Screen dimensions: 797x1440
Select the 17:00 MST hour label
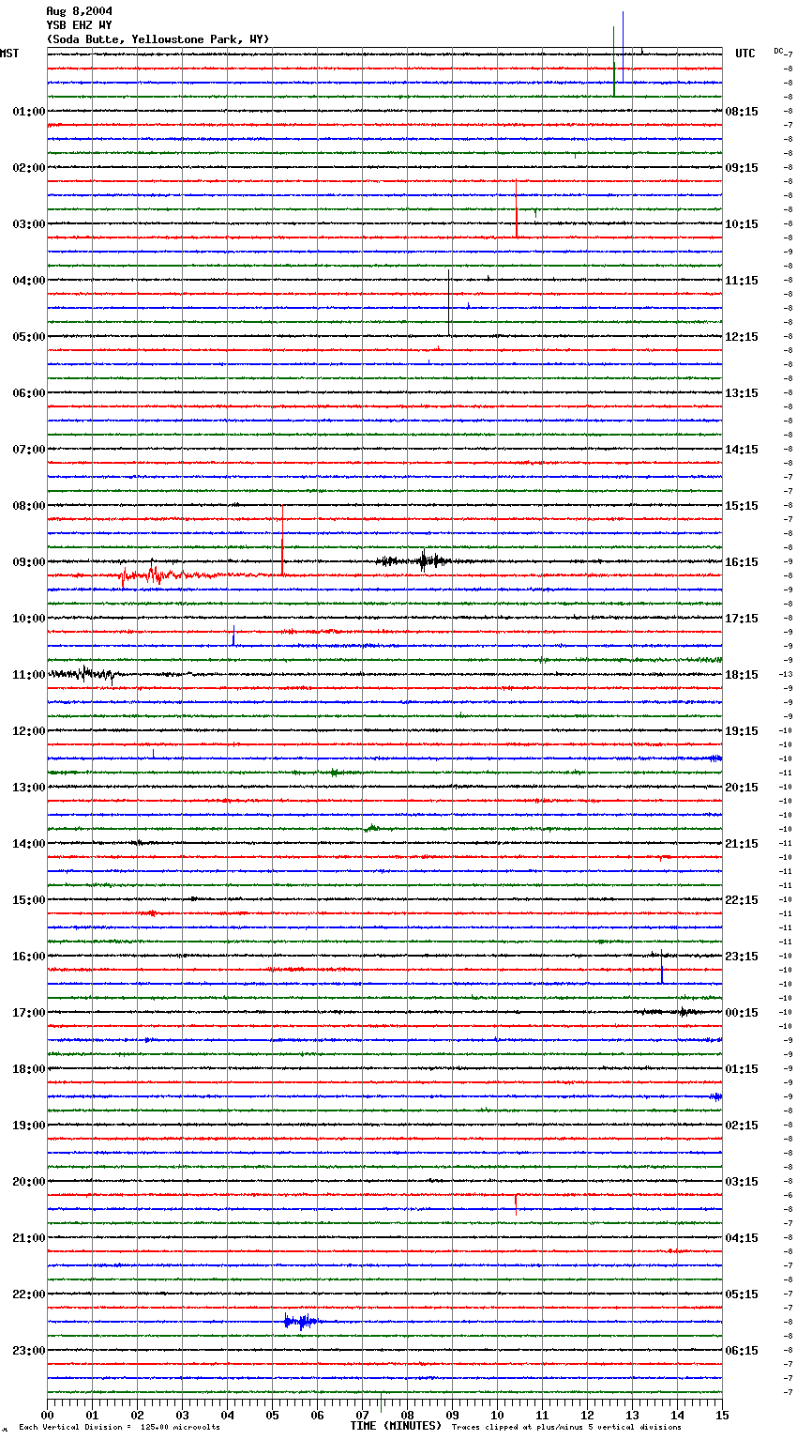click(29, 1013)
